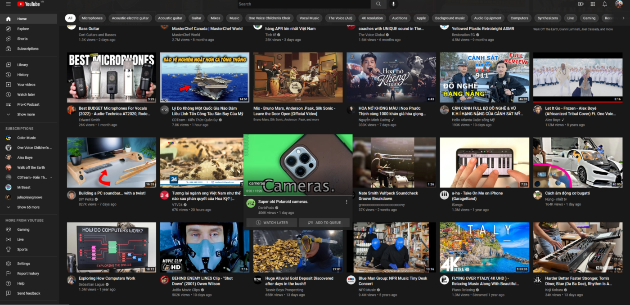Click the right arrow to show more filter chips
630x305 pixels.
pos(623,18)
